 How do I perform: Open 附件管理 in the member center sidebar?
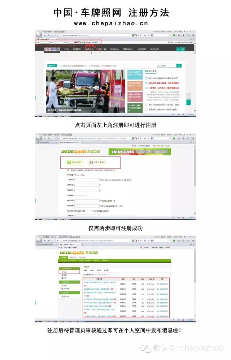65,296
